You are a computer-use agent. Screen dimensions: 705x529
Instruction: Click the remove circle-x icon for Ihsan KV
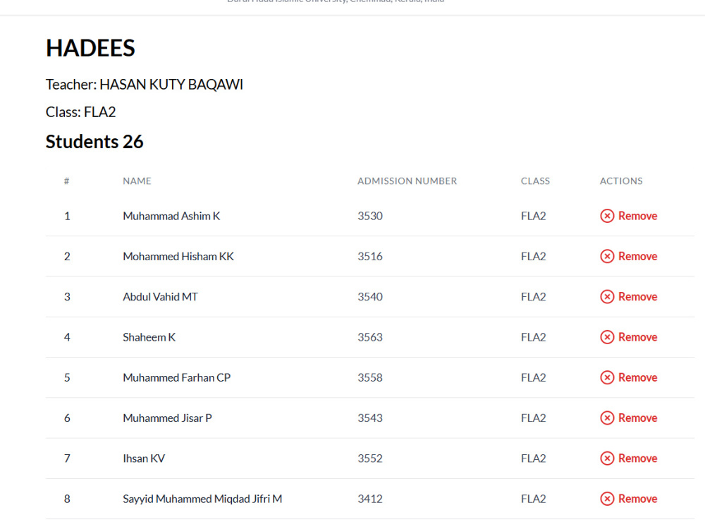coord(607,458)
